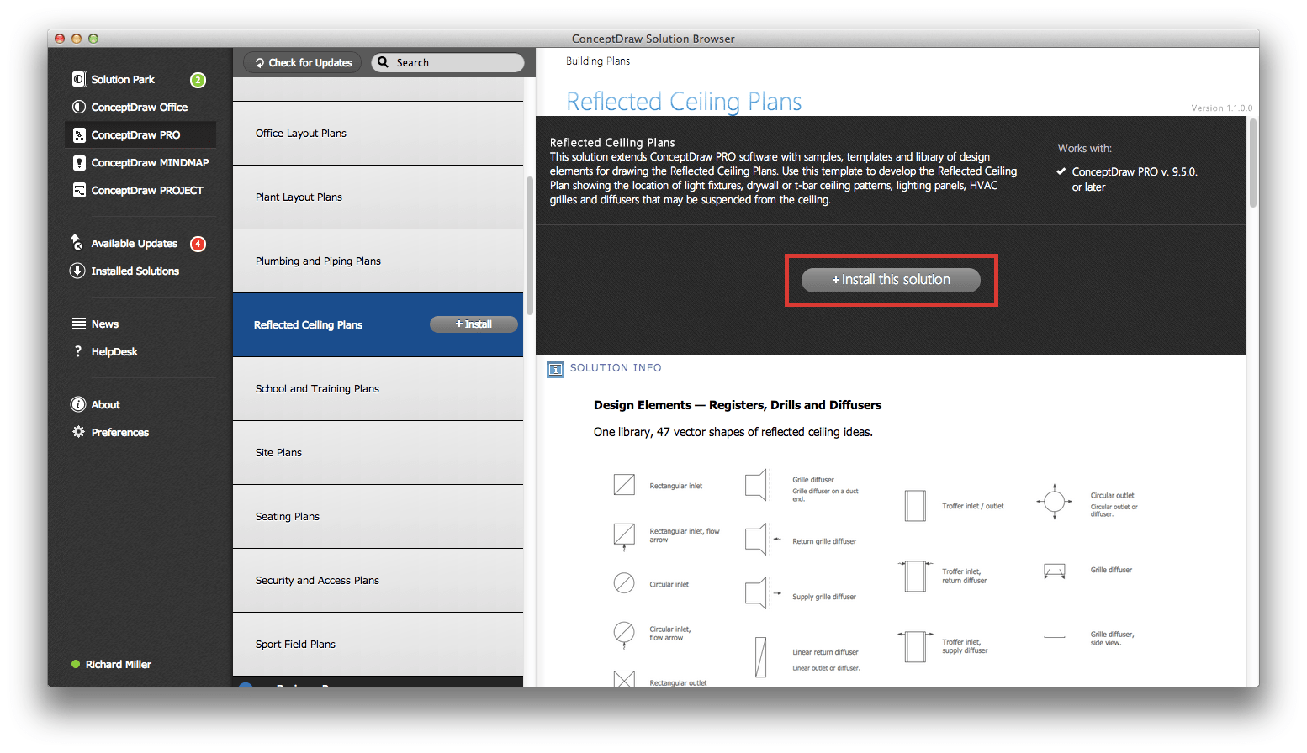Open HelpDesk
Image resolution: width=1307 pixels, height=753 pixels.
click(114, 351)
